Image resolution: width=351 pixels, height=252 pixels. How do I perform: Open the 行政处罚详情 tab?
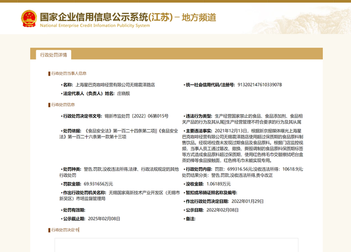pyautogui.click(x=53, y=55)
